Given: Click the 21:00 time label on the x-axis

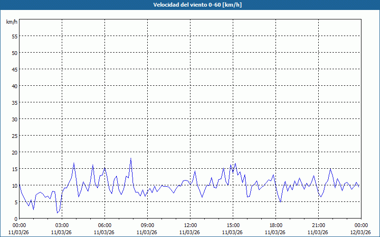Looking at the screenshot, I should pyautogui.click(x=318, y=225).
